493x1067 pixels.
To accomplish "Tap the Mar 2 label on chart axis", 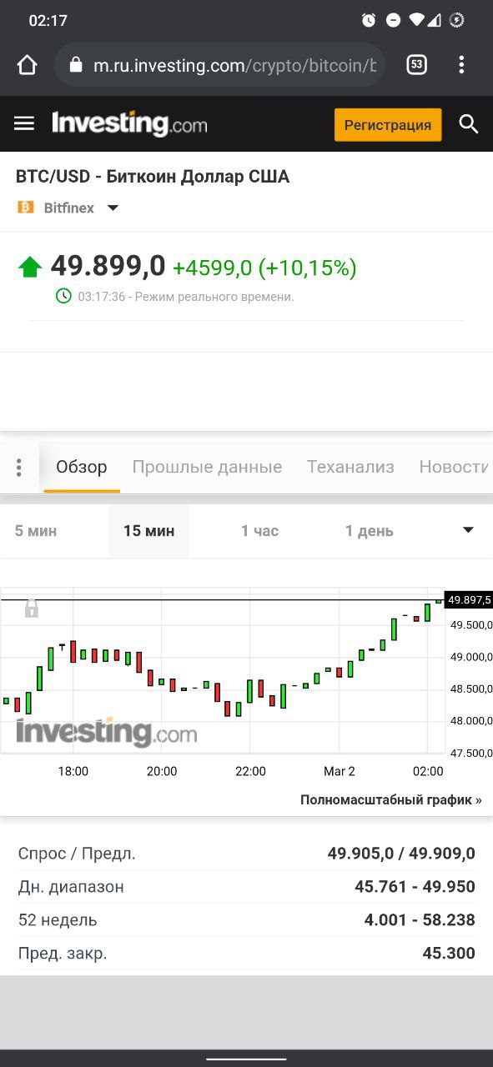I will 340,771.
